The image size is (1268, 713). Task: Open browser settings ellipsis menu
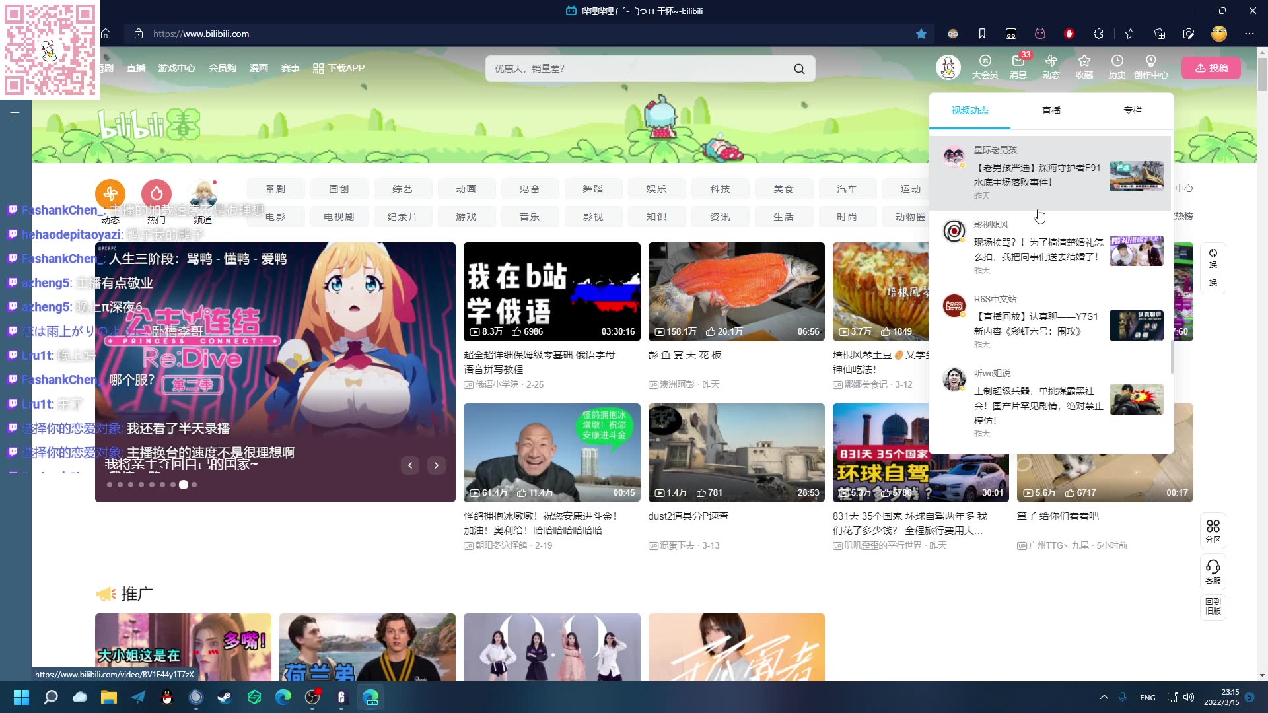click(x=1250, y=34)
